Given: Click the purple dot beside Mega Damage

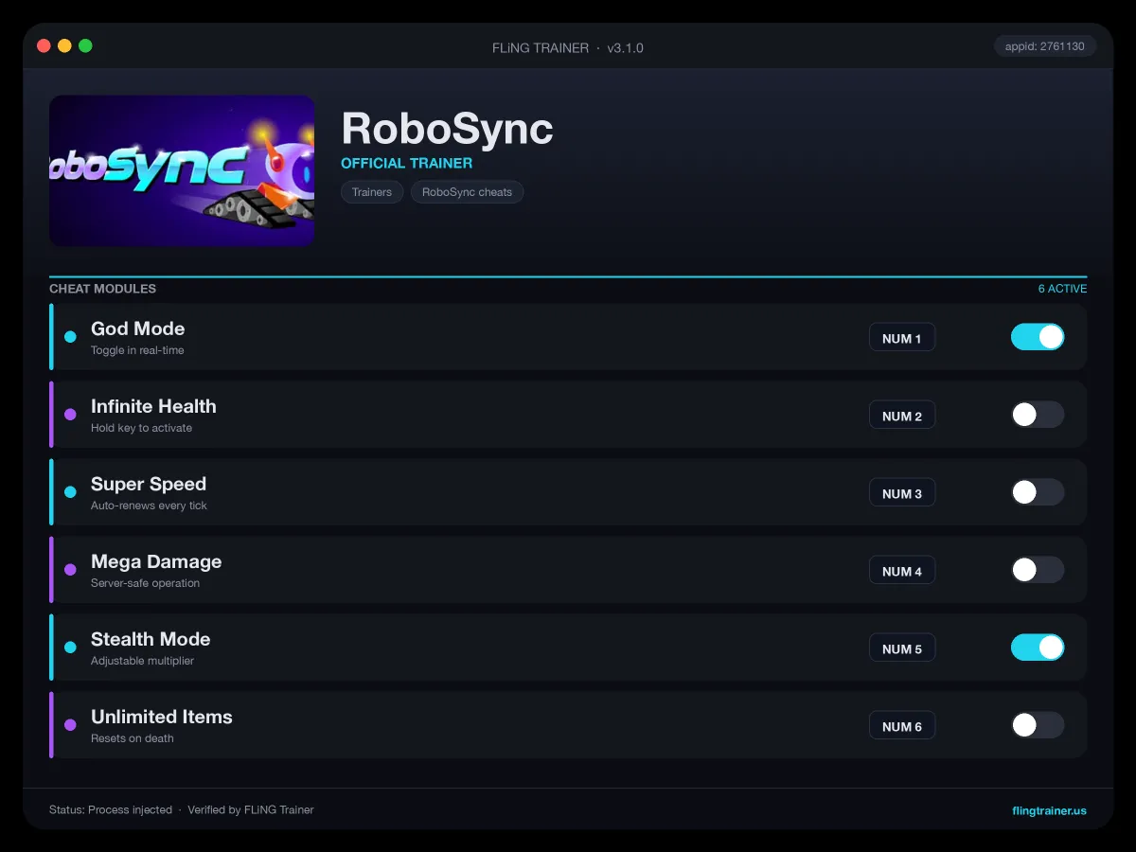Looking at the screenshot, I should pos(70,570).
